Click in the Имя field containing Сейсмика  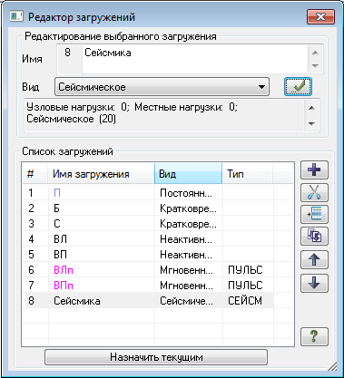click(x=195, y=59)
